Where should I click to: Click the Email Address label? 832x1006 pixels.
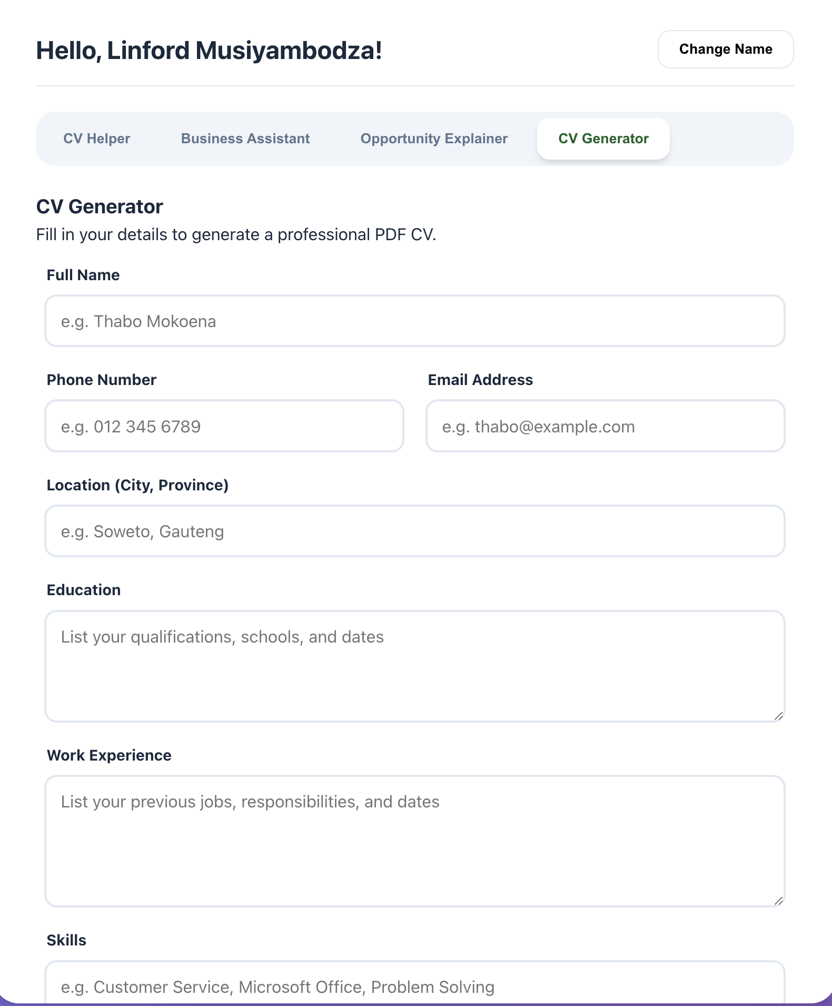point(480,380)
